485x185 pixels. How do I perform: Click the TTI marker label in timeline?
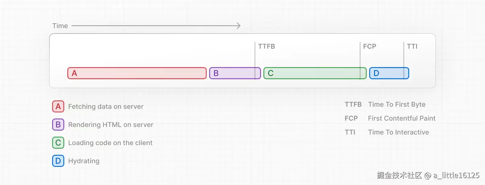coord(412,46)
